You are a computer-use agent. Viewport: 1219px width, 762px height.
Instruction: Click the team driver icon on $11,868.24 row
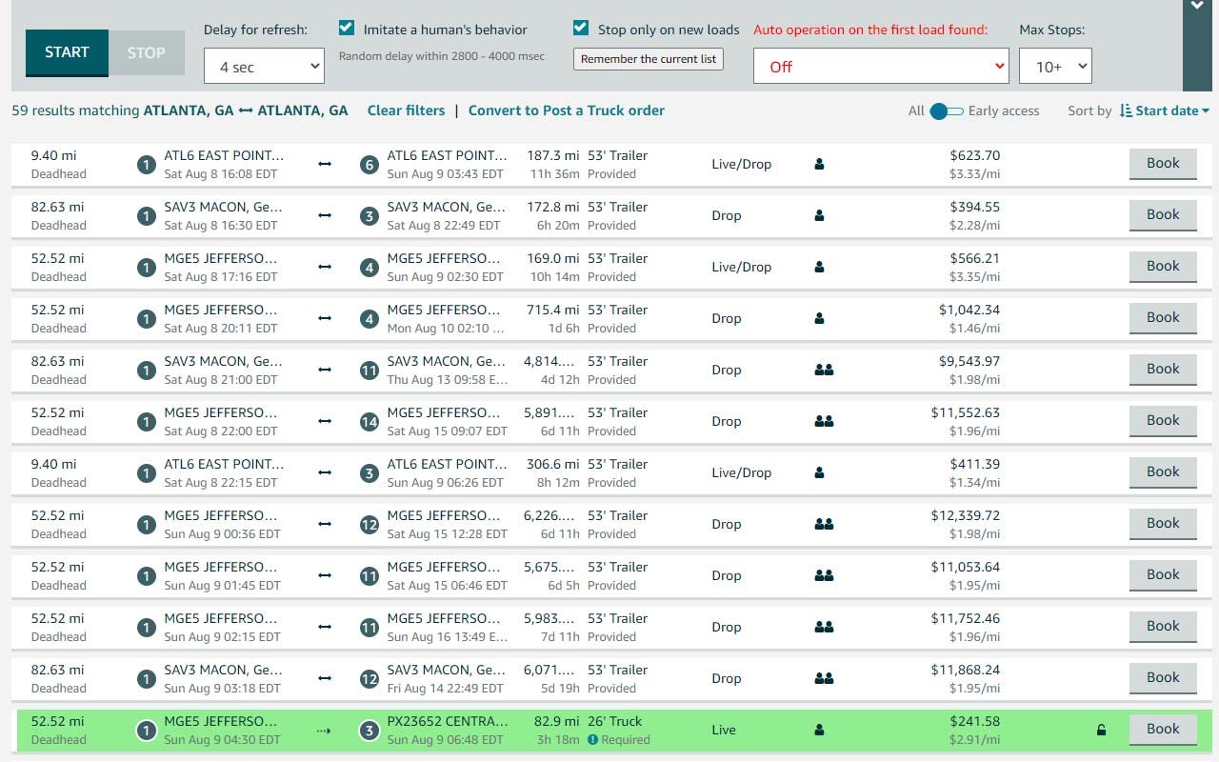(x=824, y=679)
